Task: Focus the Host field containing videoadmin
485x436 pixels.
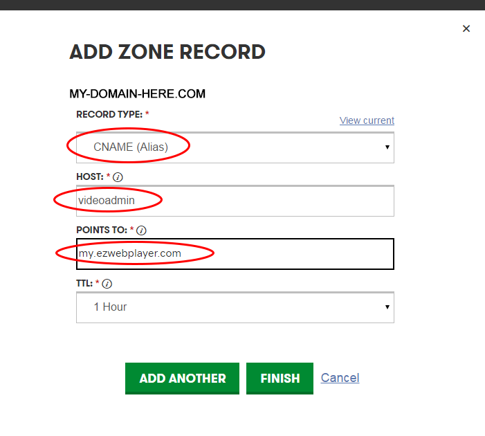Action: click(235, 201)
